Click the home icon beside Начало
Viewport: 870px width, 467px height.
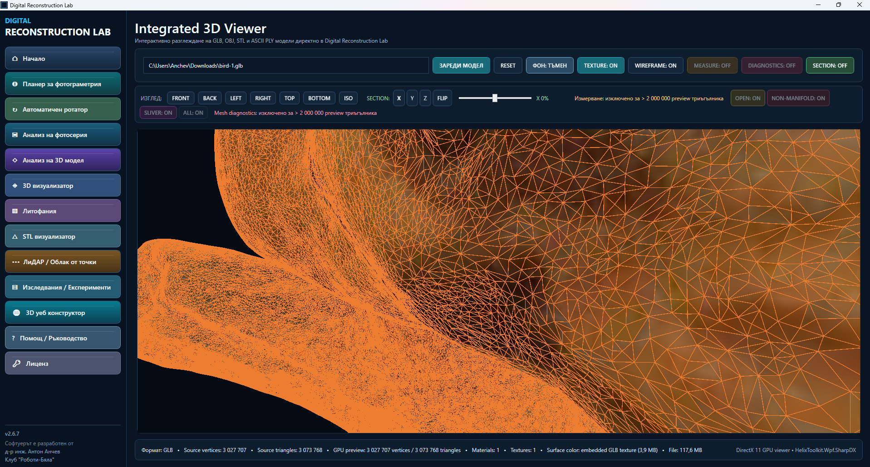(15, 59)
